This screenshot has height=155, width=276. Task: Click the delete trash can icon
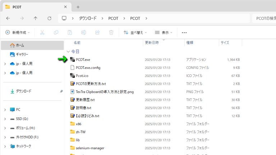pyautogui.click(x=111, y=32)
